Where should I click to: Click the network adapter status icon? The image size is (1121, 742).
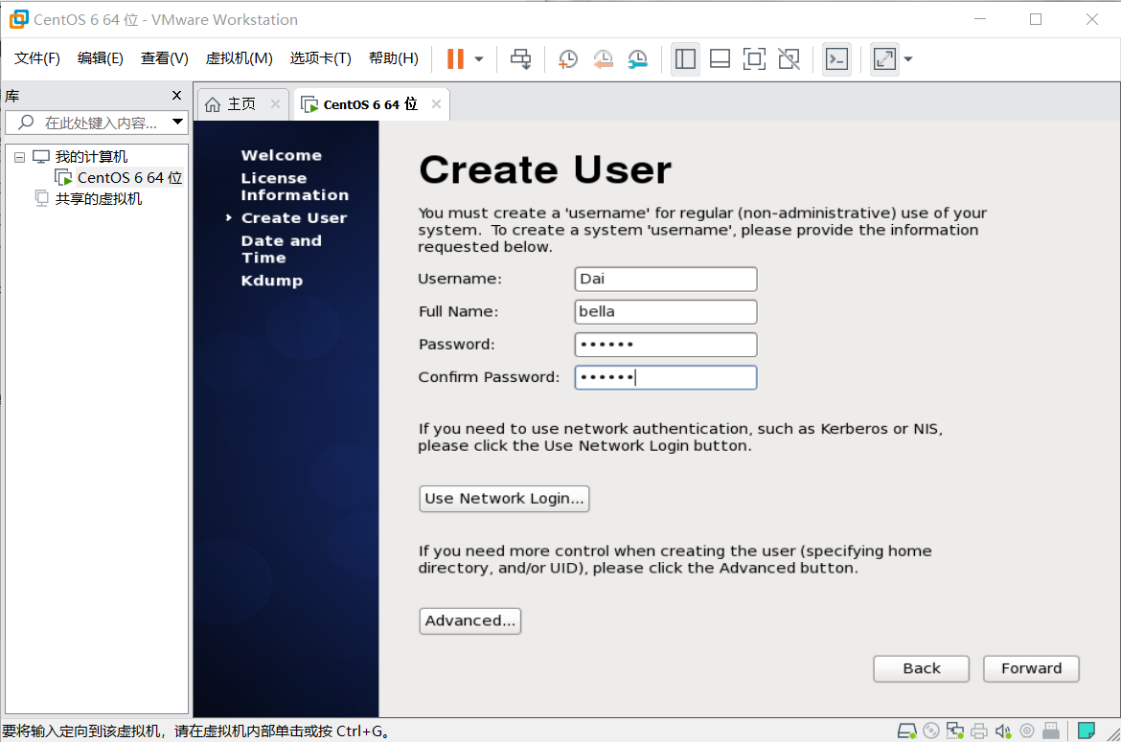(x=955, y=731)
